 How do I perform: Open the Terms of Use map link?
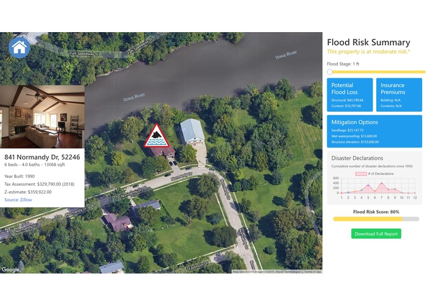click(312, 272)
